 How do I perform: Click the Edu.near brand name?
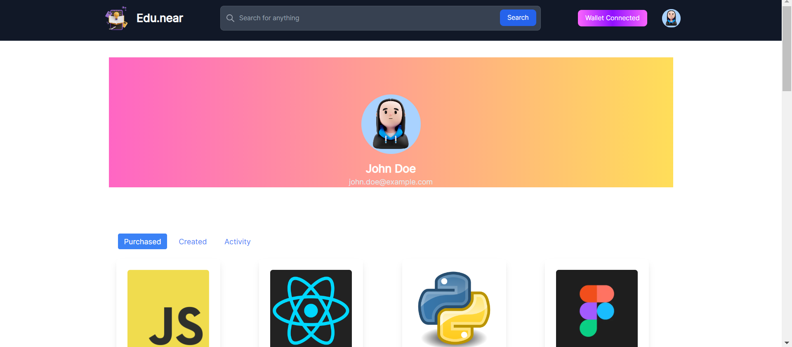(160, 18)
